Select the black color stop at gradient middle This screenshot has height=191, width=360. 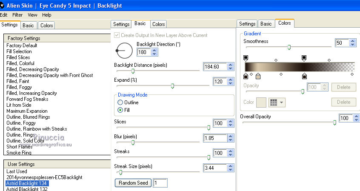click(x=304, y=76)
